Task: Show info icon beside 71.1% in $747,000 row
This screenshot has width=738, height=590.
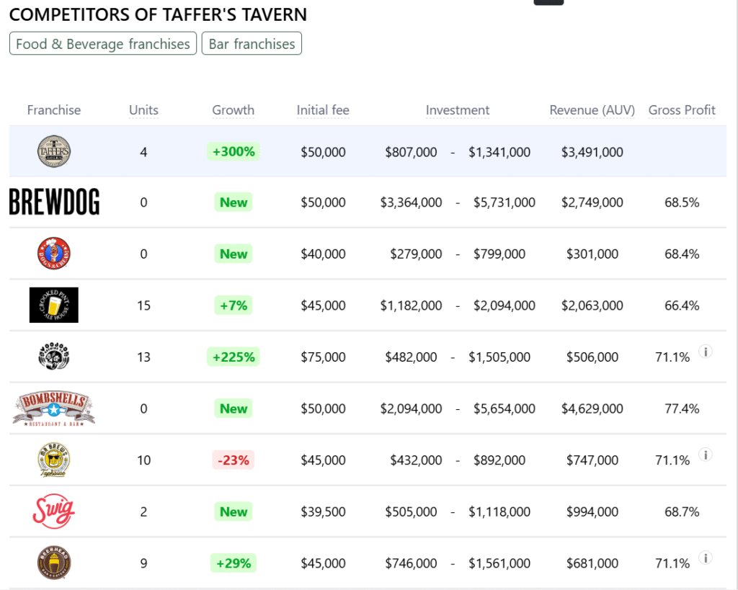Action: (705, 455)
